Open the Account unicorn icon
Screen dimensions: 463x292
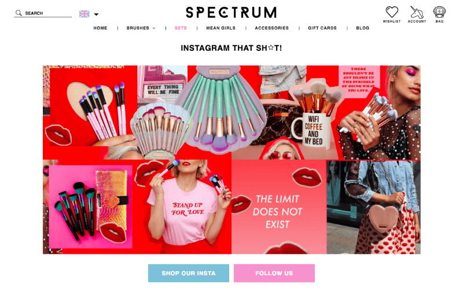417,12
